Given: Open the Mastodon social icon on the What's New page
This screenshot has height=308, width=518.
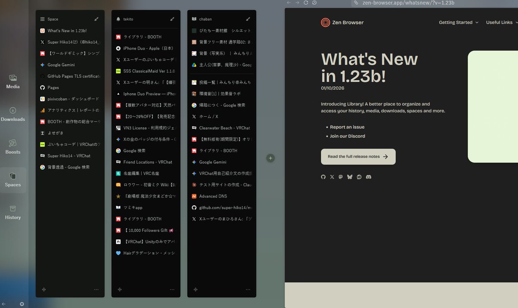Looking at the screenshot, I should pos(341,177).
